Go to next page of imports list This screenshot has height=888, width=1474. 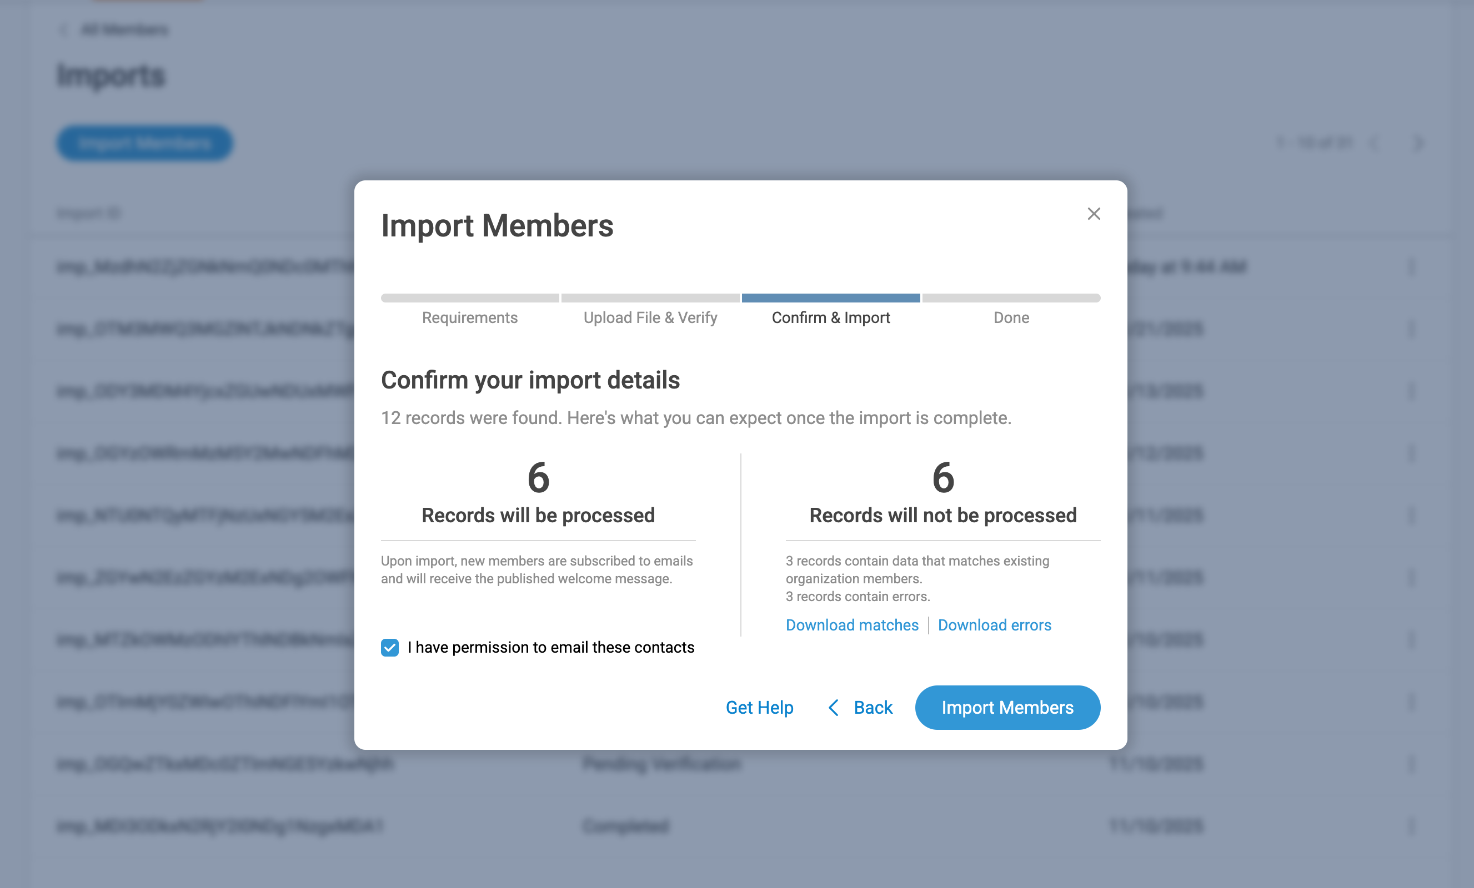(x=1418, y=143)
